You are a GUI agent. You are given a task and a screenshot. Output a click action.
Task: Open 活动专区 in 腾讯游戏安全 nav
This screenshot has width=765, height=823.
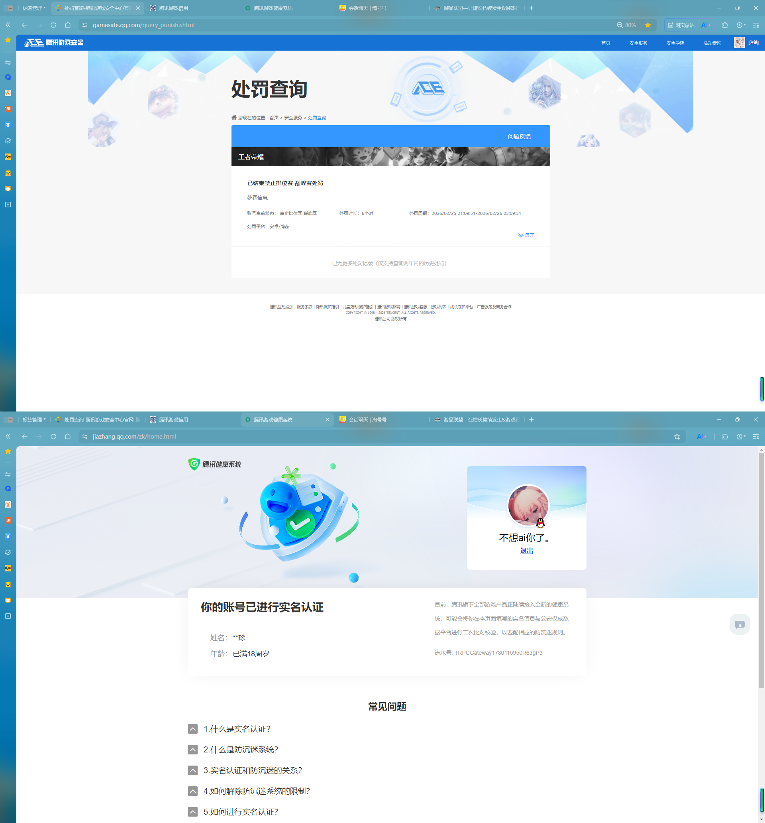(x=712, y=43)
